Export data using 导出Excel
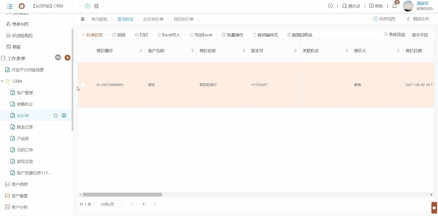The image size is (438, 216). pos(201,35)
